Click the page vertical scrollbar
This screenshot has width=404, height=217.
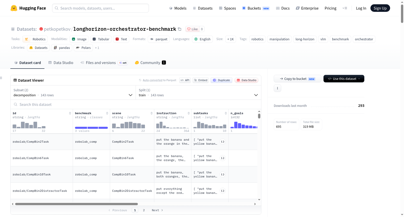click(402, 14)
